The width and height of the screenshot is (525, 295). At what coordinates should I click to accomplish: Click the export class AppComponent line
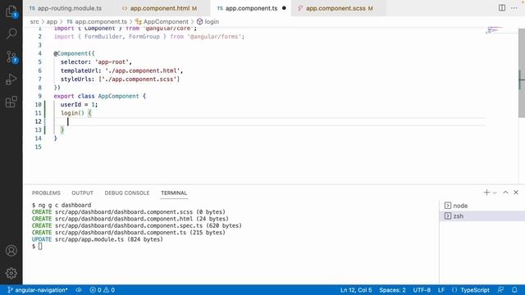(x=100, y=96)
